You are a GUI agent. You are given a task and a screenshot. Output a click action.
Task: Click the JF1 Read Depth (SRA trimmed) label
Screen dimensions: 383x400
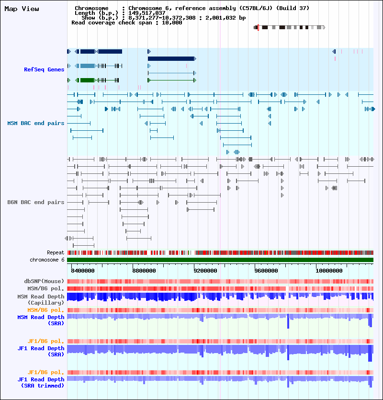[41, 382]
